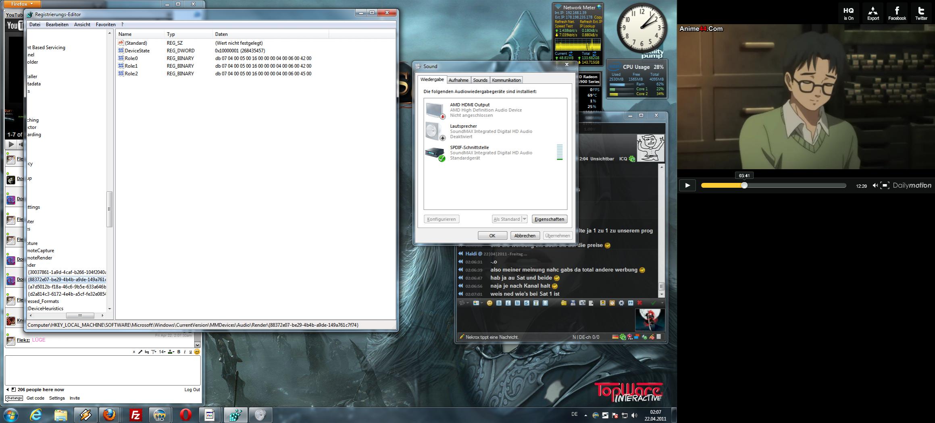Open Chatango text color dropdown

pos(171,352)
